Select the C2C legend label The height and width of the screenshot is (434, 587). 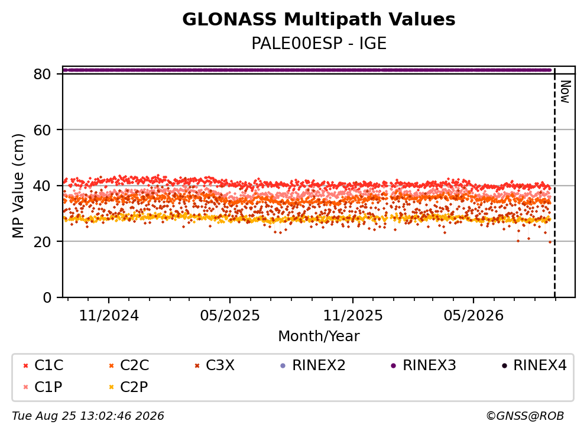[134, 365]
